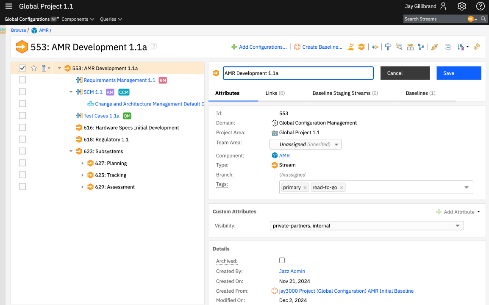Check the Test Cases 1.1a checkbox
The image size is (489, 305).
click(x=22, y=115)
